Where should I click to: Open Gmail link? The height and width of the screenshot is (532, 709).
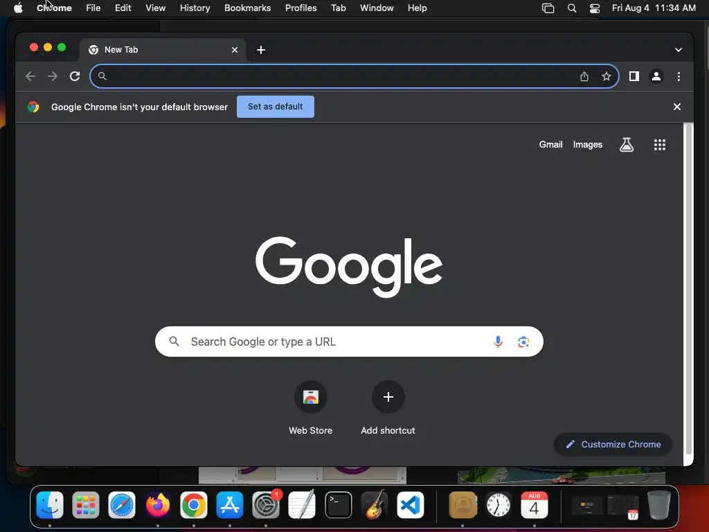550,145
